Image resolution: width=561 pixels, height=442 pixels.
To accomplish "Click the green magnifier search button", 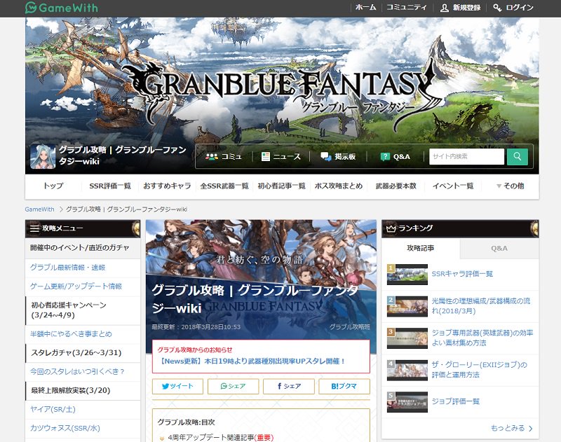I will click(x=518, y=156).
